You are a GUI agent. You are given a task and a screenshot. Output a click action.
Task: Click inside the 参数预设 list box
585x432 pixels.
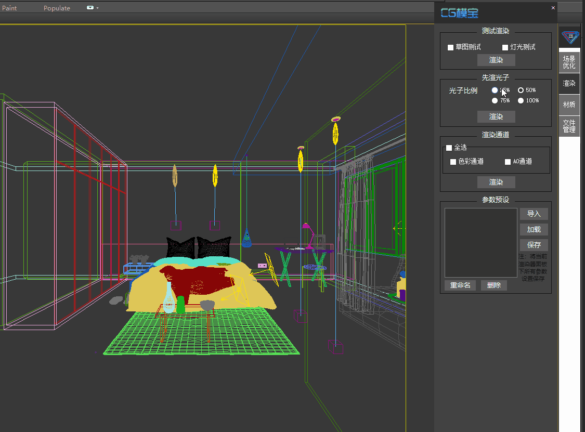pos(480,242)
